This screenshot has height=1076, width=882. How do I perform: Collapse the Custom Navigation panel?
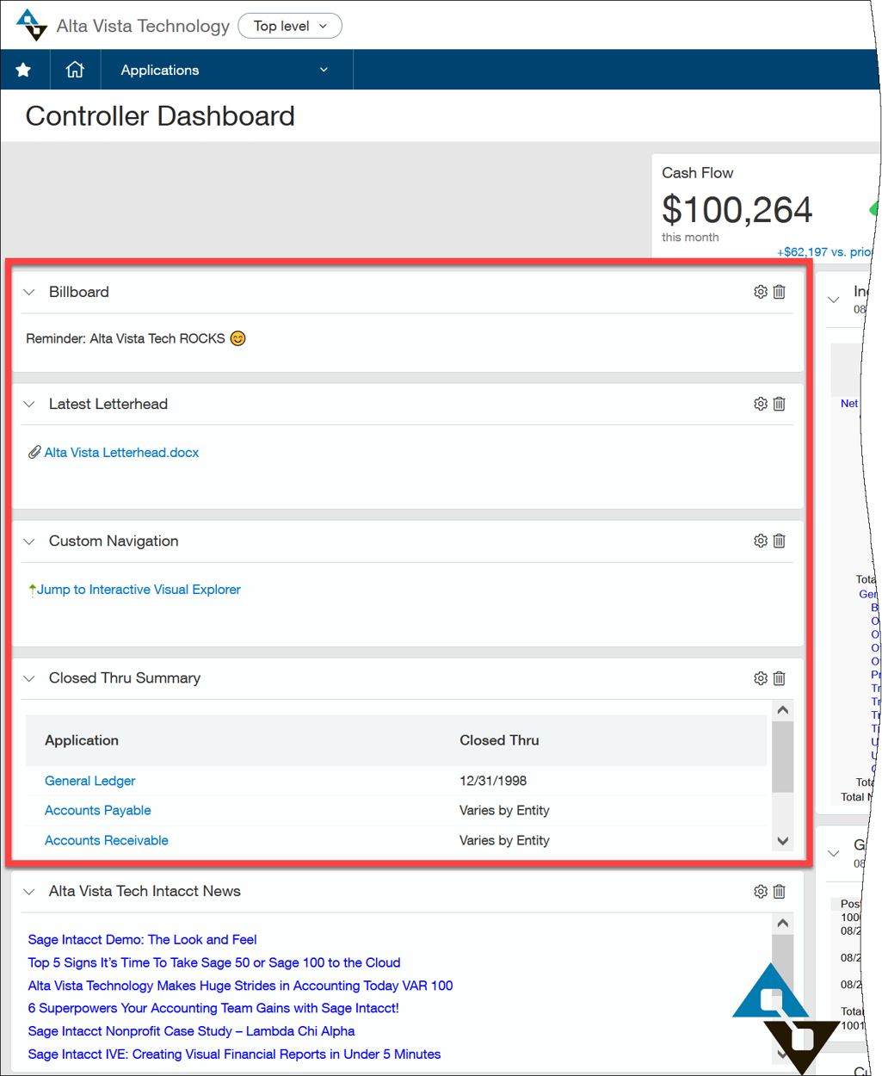(29, 541)
